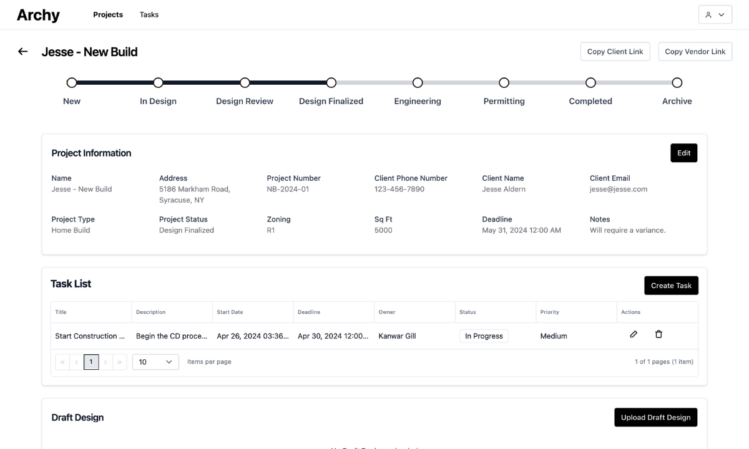Image resolution: width=749 pixels, height=449 pixels.
Task: Click the R1 zoning value
Action: click(271, 230)
